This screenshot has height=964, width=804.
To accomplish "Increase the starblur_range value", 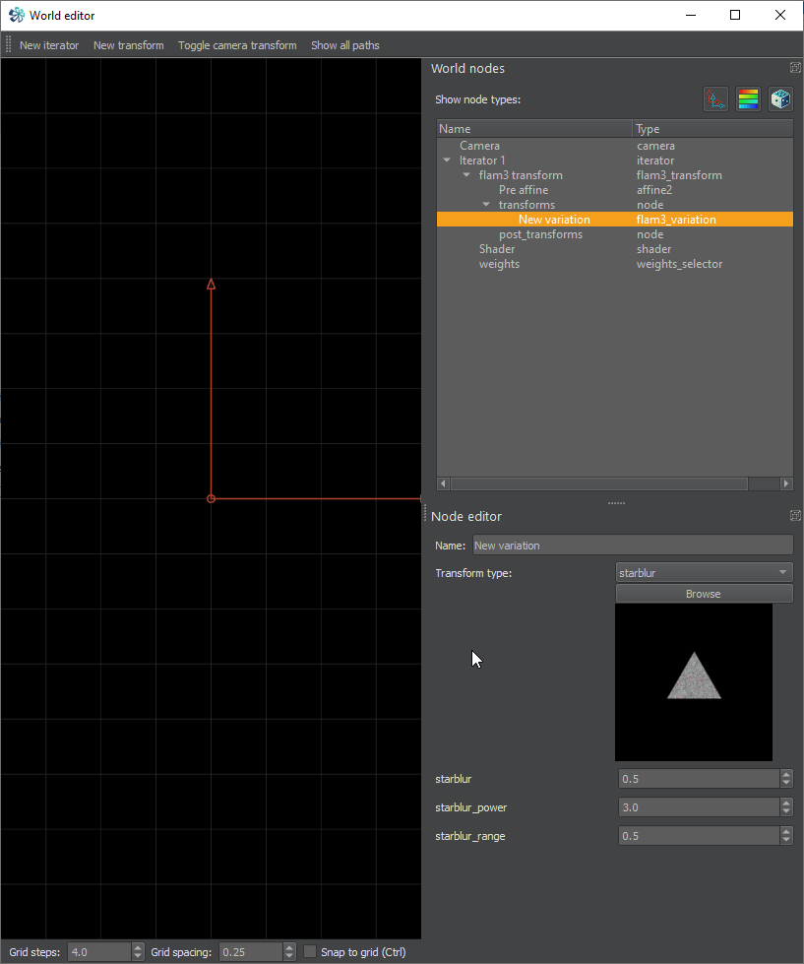I will (786, 831).
